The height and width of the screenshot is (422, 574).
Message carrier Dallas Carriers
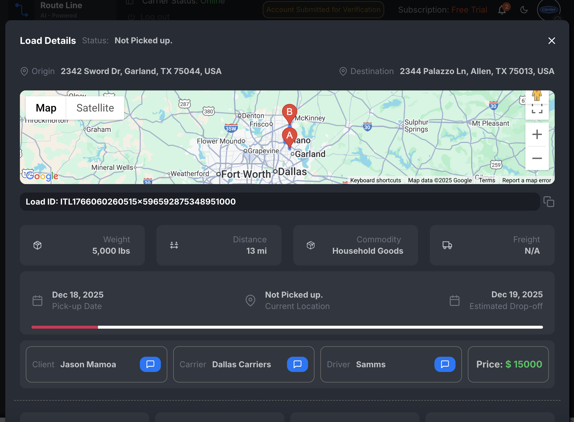coord(297,364)
